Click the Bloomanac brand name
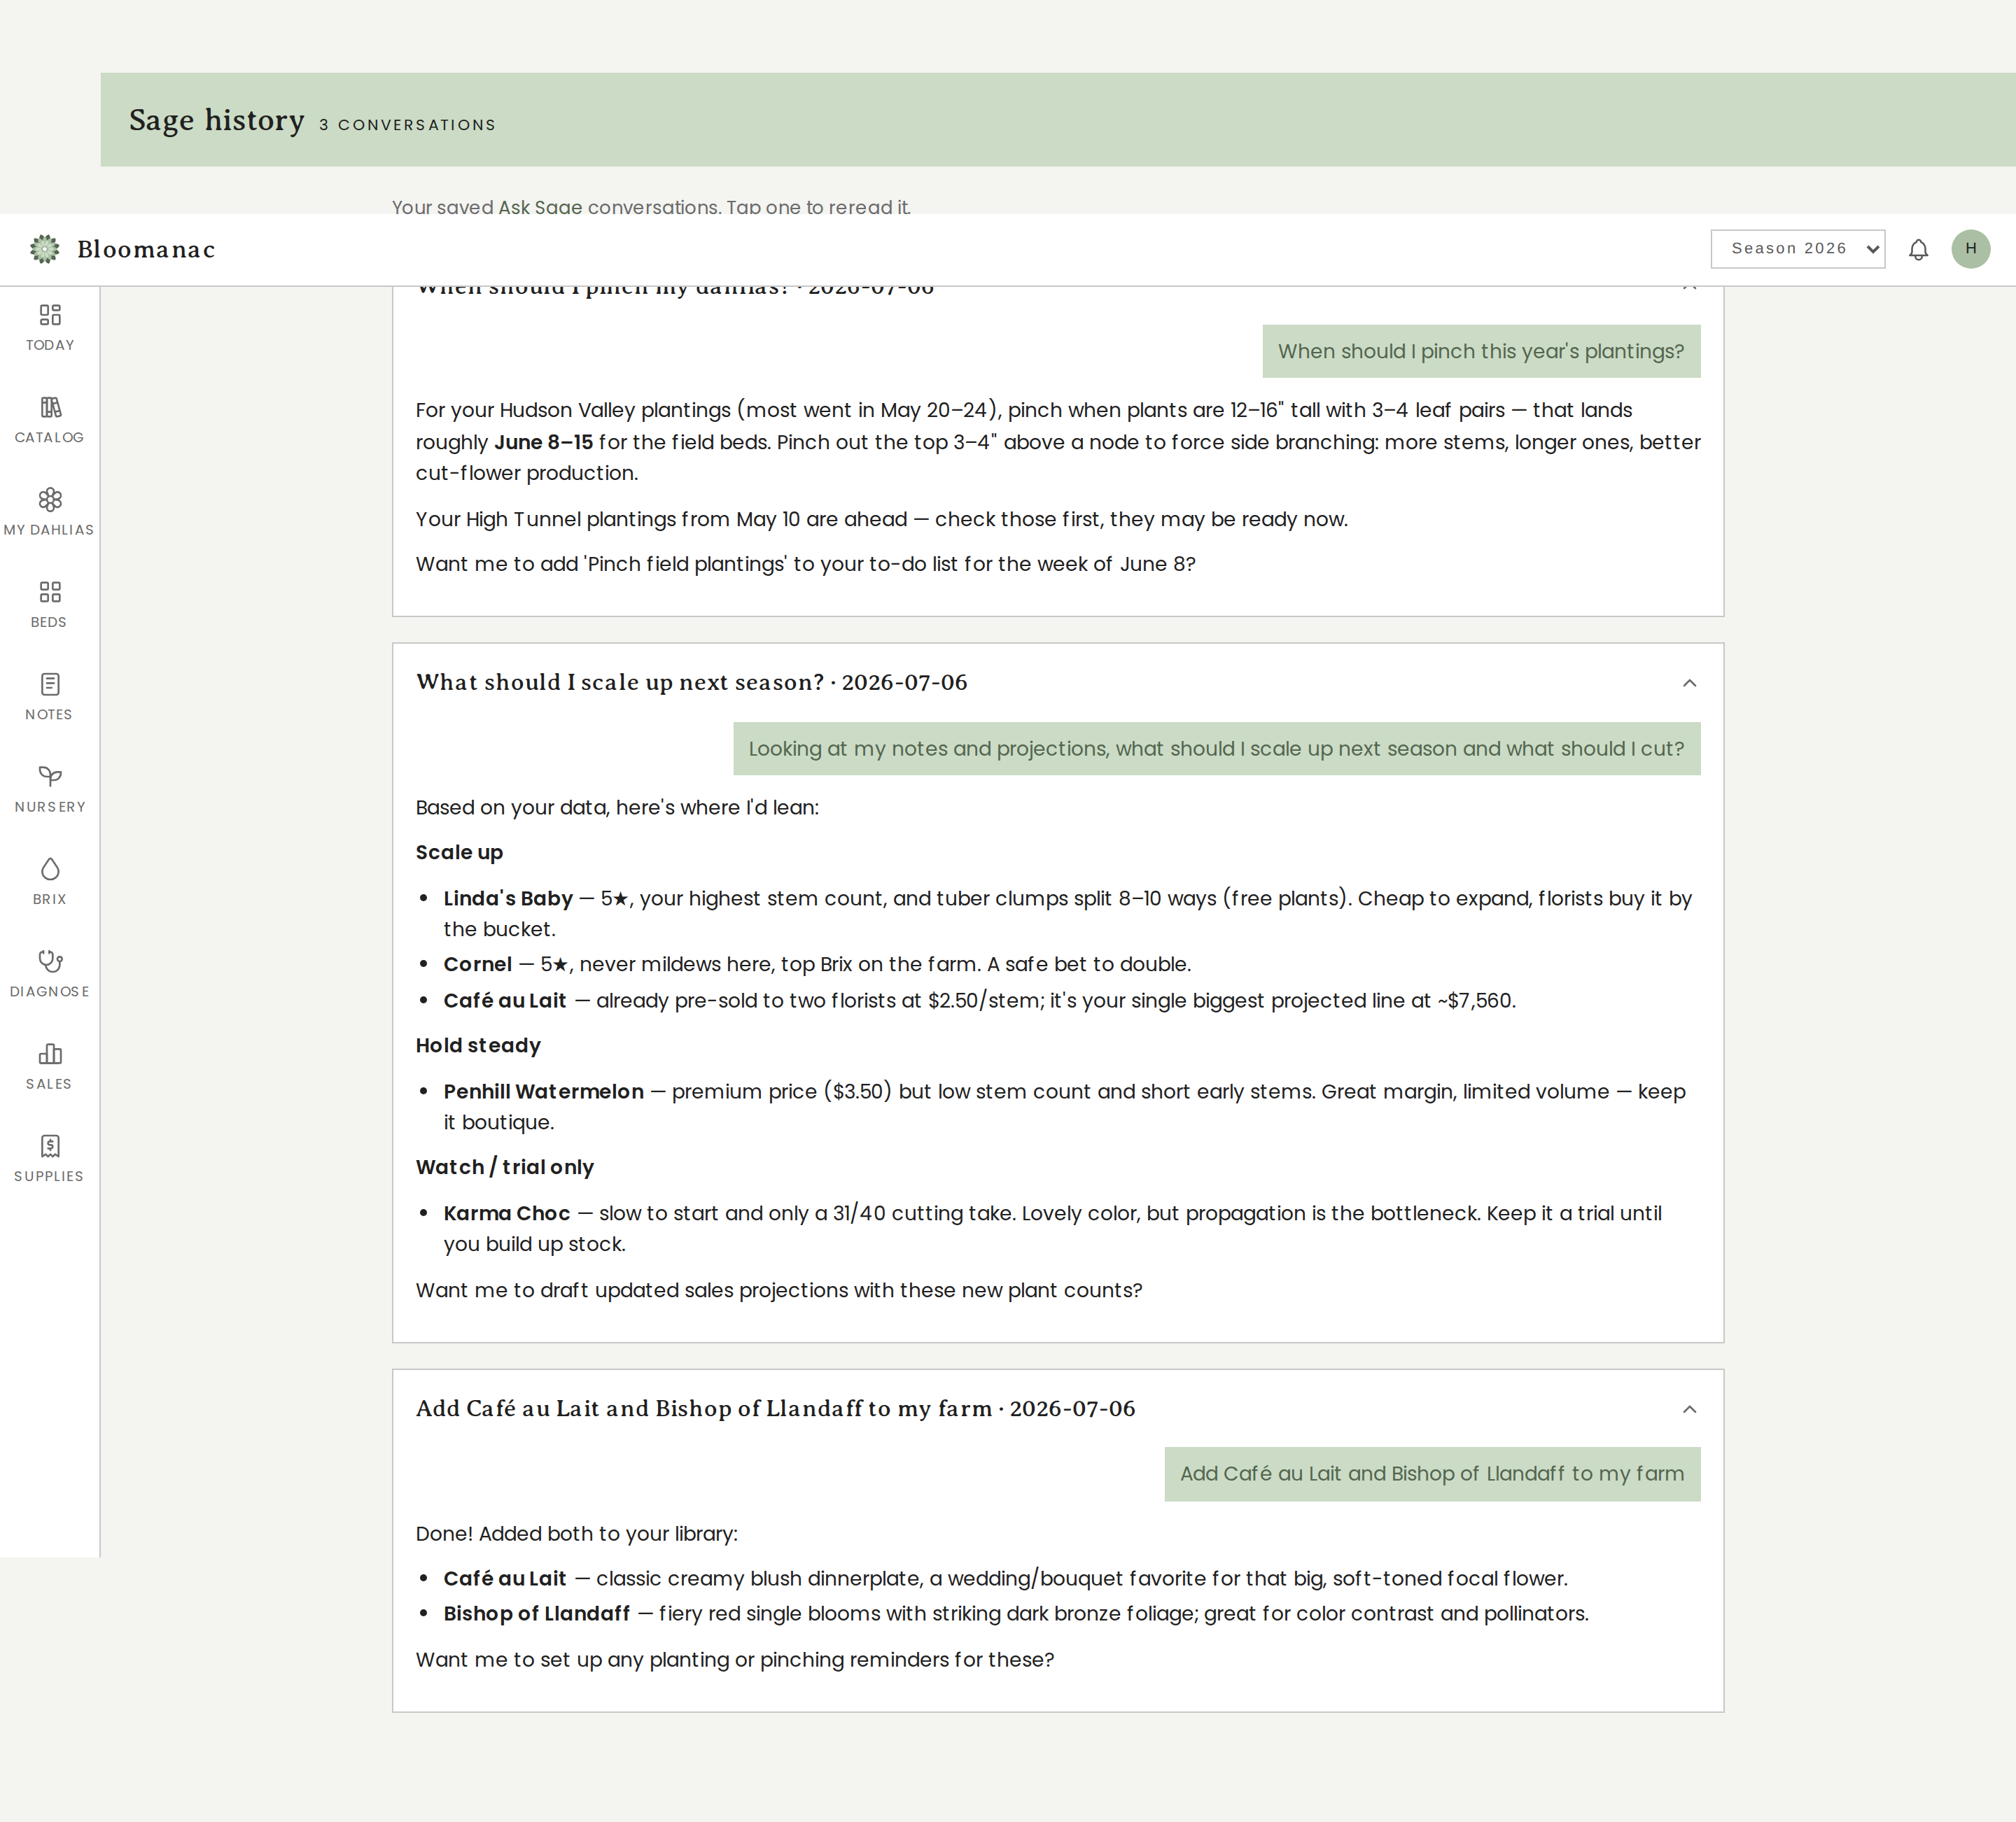 point(146,250)
